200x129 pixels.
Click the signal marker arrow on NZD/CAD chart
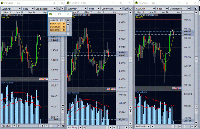point(172,30)
